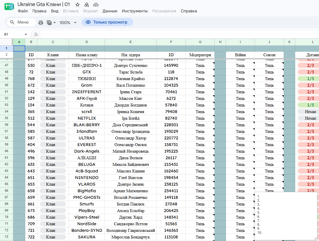Click Тиць in Модератори for INDIFFERENT

200,92
